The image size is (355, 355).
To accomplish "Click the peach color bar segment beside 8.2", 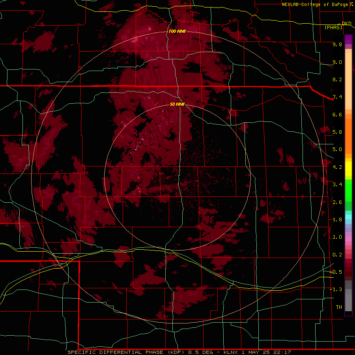I will [348, 81].
